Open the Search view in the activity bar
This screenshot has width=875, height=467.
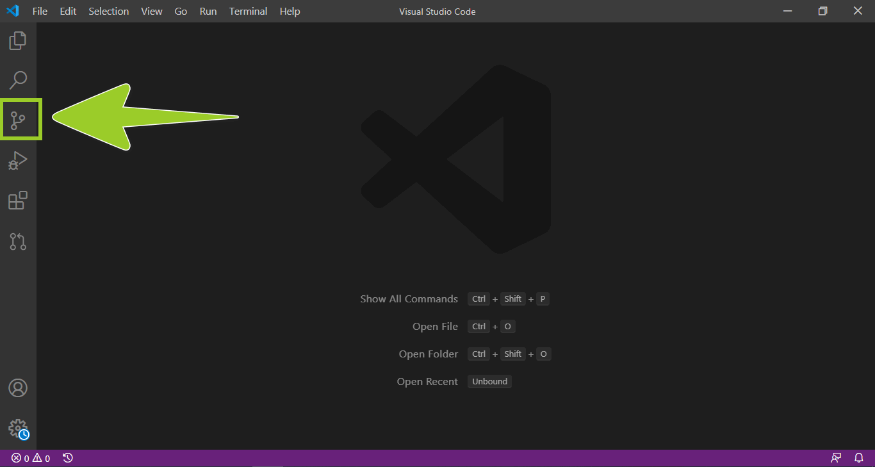(x=18, y=80)
